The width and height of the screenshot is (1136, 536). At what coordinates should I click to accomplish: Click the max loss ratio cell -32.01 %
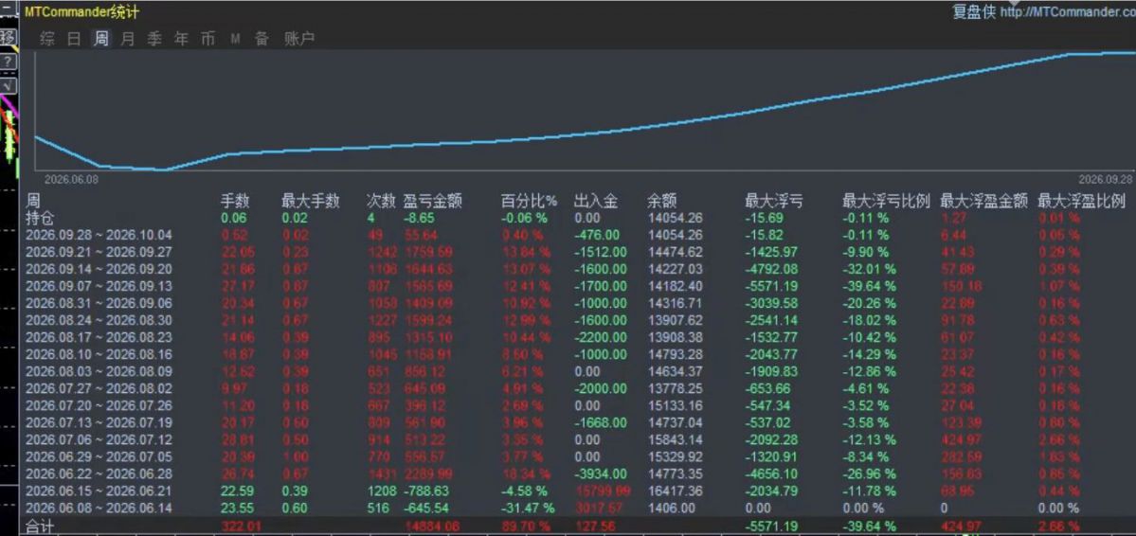869,269
